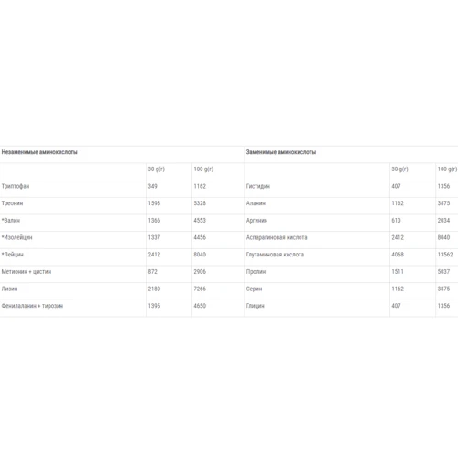Click the 'Глицин' table cell
This screenshot has height=458, width=458.
[256, 306]
